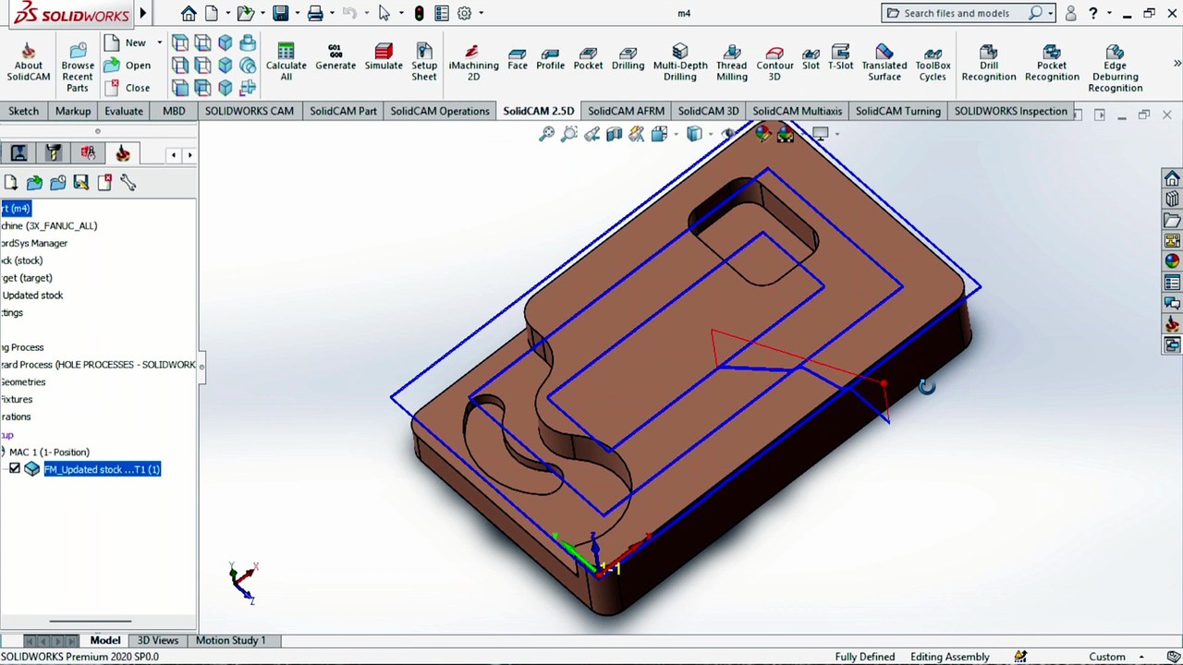Open the SOLIDWORKS CAM tab
1183x665 pixels.
pos(250,111)
